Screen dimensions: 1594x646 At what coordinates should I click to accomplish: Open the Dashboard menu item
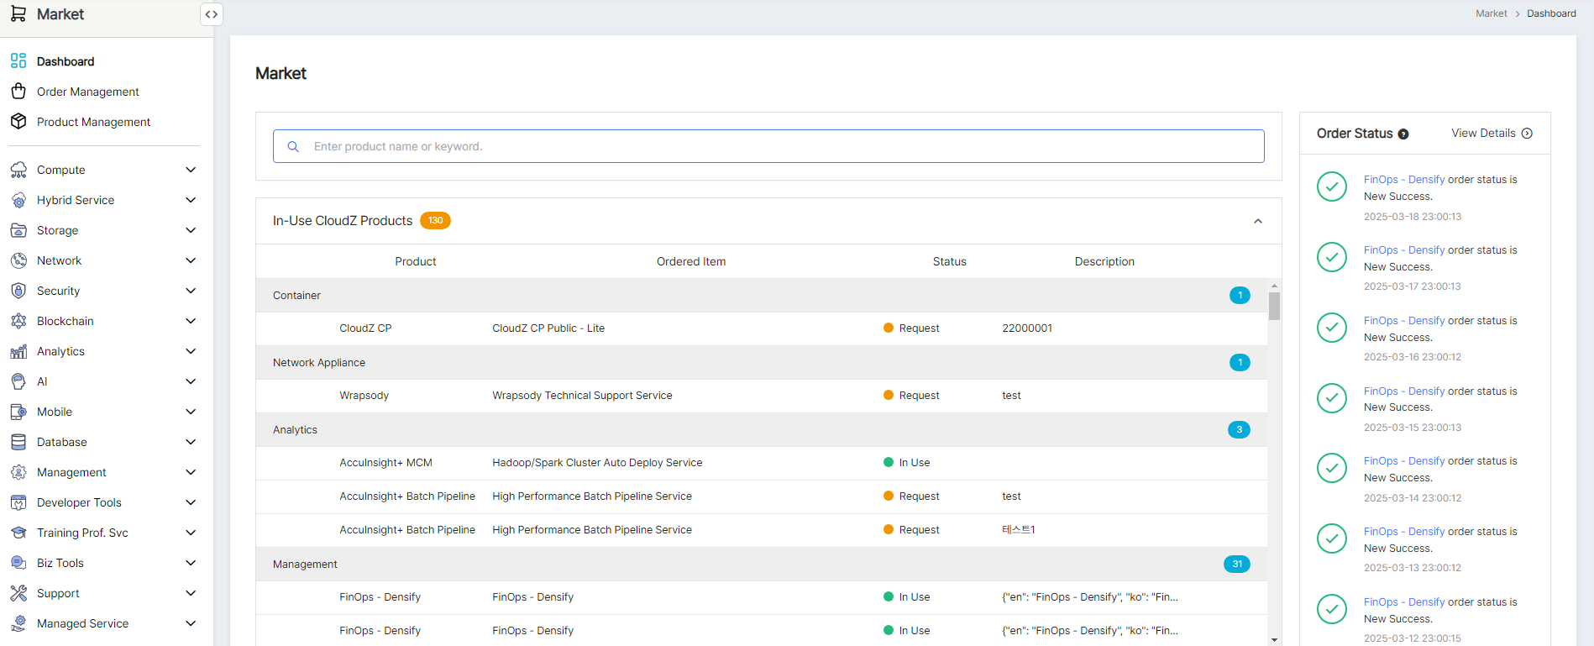66,61
